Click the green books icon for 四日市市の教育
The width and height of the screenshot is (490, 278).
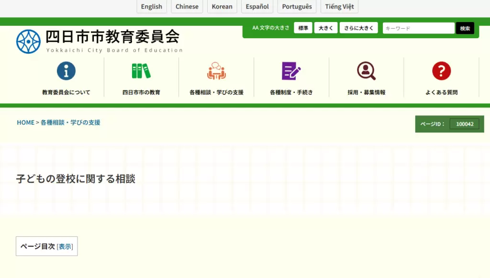point(141,71)
